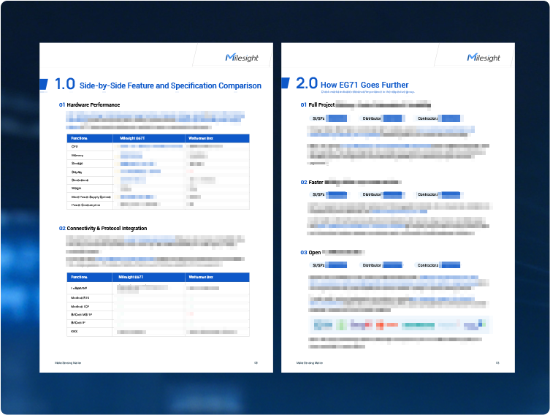Click the BACnet MS/TP row label
This screenshot has width=550, height=415.
(82, 315)
